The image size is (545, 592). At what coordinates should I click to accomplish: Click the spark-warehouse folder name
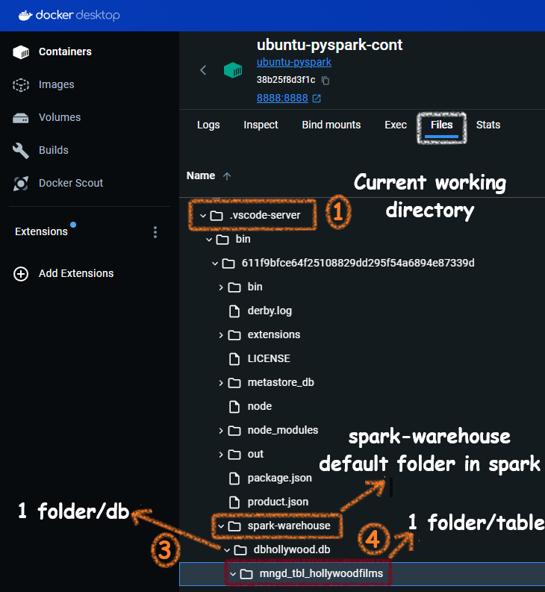coord(289,526)
